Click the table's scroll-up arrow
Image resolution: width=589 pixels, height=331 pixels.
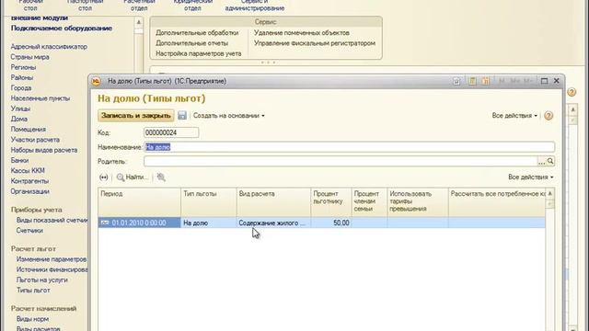click(x=550, y=194)
